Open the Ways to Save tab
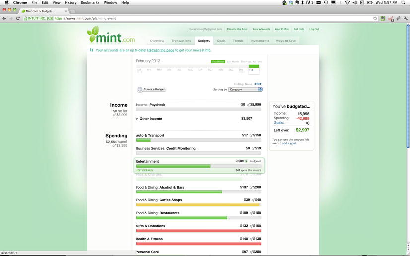 286,41
